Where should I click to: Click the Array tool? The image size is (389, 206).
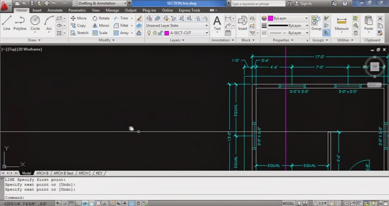(x=121, y=33)
